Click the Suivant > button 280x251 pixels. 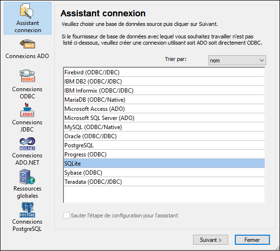210,240
